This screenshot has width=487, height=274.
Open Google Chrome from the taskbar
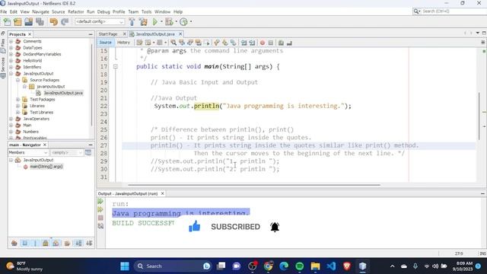pos(269,266)
